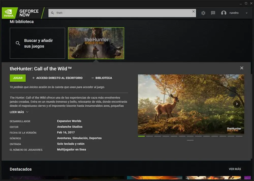Image resolution: width=254 pixels, height=181 pixels.
Task: Click the developer value 'Expansive Worlds'
Action: pyautogui.click(x=69, y=121)
